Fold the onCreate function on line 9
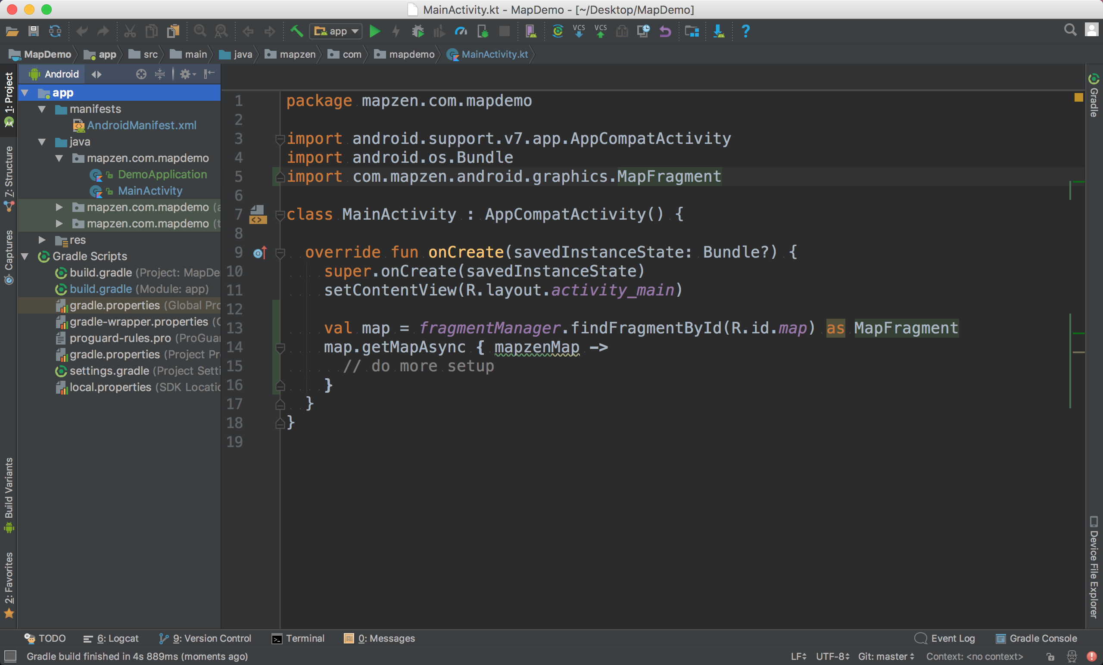This screenshot has height=665, width=1103. [x=280, y=253]
